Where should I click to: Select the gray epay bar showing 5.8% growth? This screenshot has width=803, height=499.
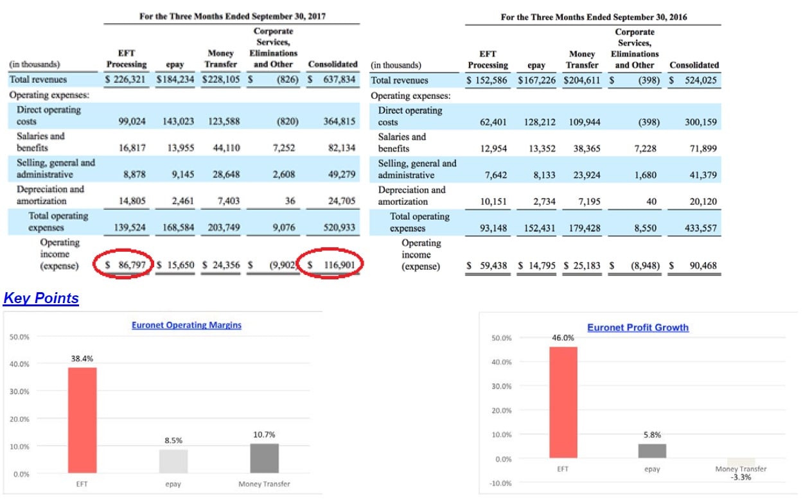652,451
